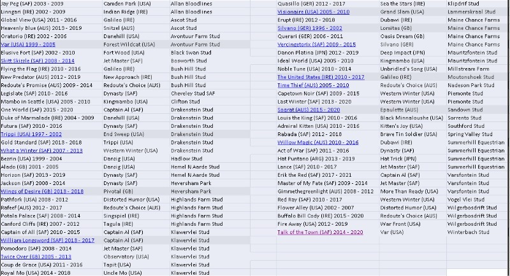Open the Wings of Desire (GB) link

[42, 191]
